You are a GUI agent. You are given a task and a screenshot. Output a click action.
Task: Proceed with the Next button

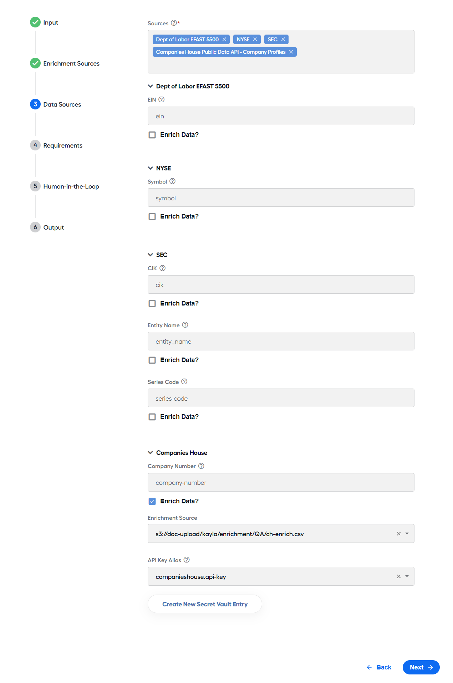point(421,667)
